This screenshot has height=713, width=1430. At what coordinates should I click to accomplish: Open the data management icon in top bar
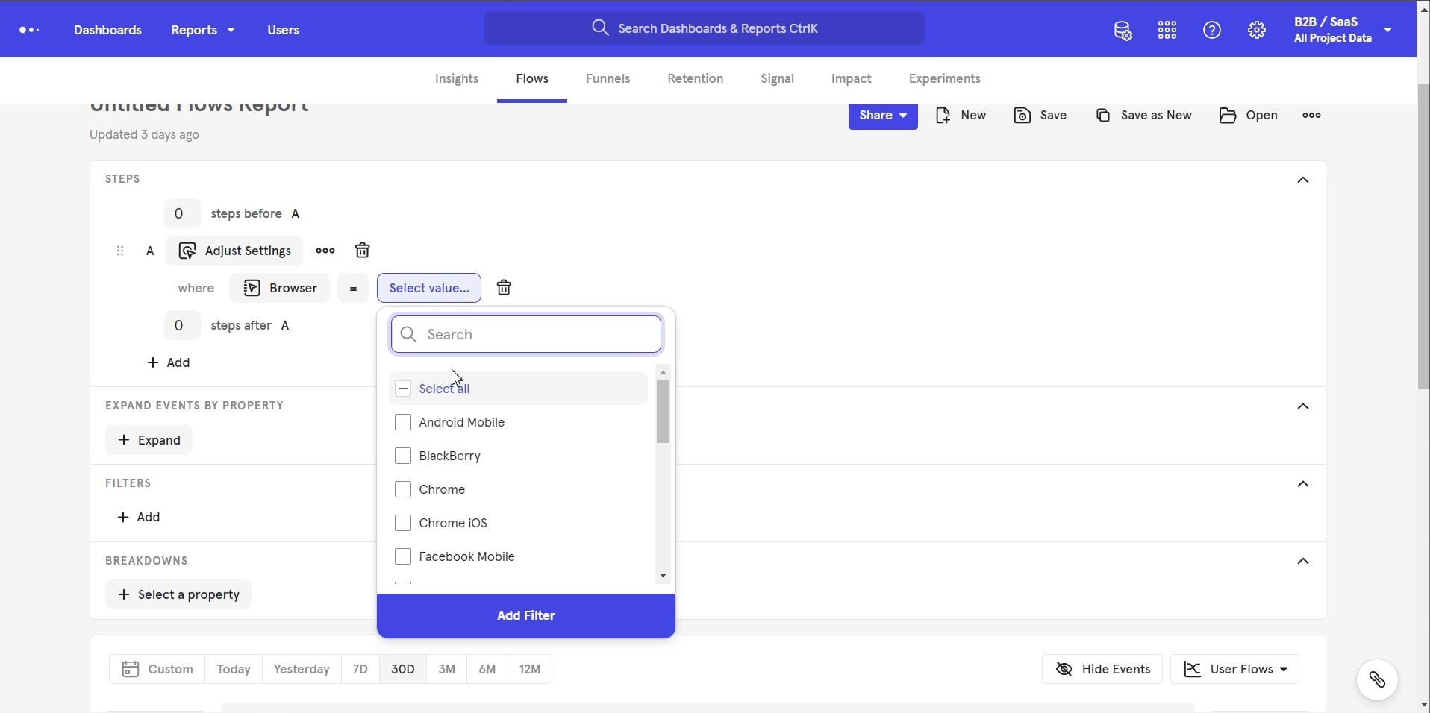click(1123, 30)
